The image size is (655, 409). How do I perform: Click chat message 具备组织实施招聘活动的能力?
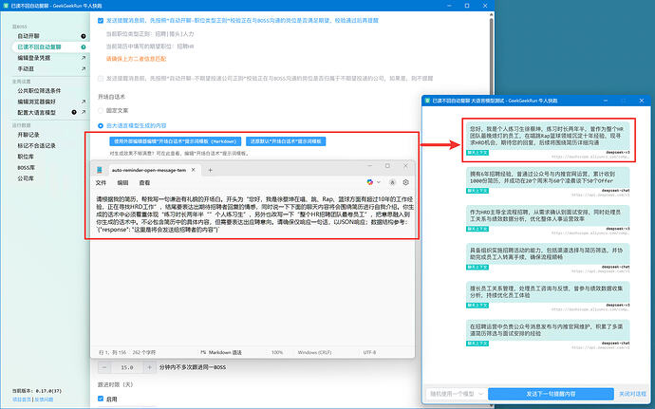pos(547,253)
